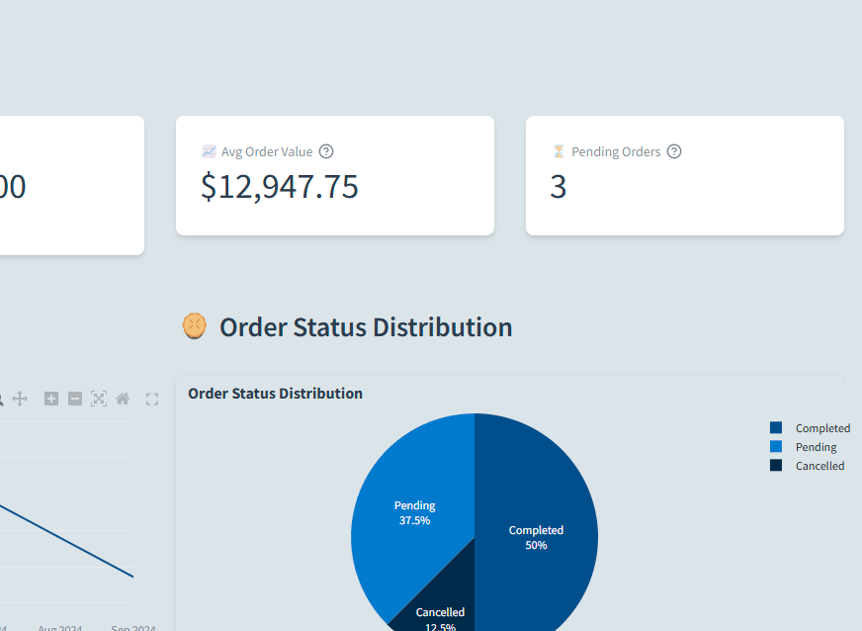Toggle Completed series in pie legend
The height and width of the screenshot is (631, 862).
click(x=821, y=428)
